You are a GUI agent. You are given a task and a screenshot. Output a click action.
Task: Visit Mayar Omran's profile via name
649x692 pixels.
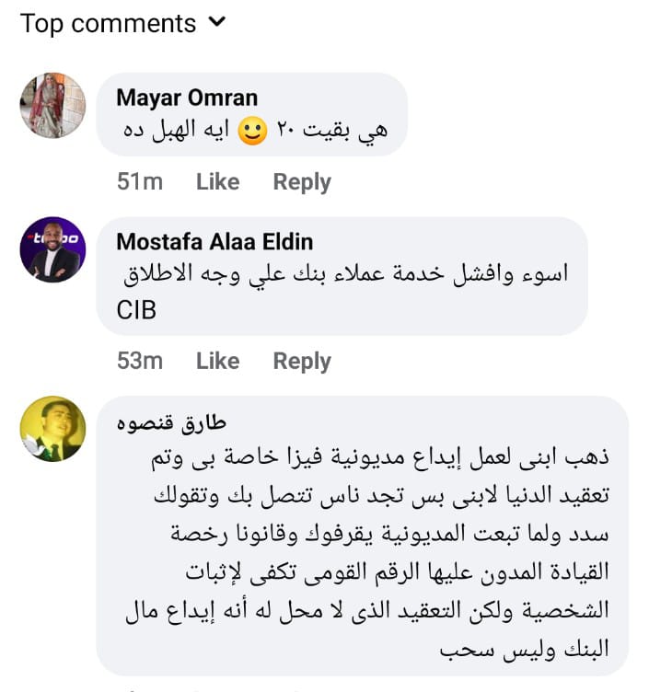tap(187, 98)
